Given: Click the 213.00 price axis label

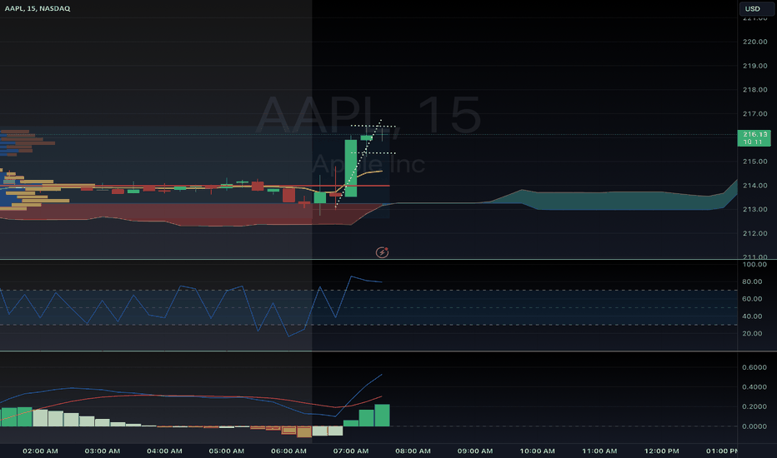Looking at the screenshot, I should [x=754, y=209].
